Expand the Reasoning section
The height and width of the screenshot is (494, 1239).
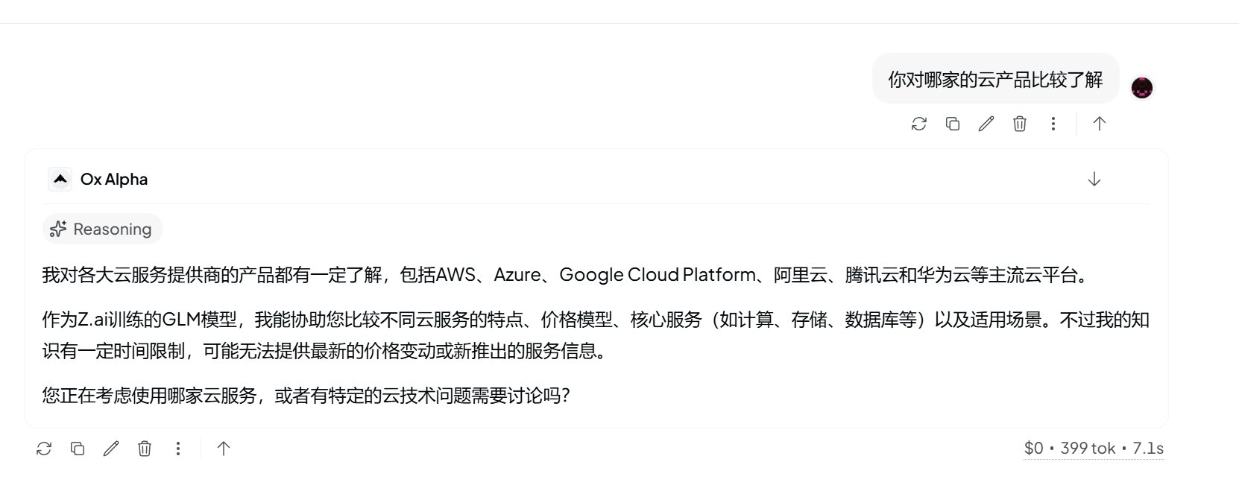(x=102, y=229)
